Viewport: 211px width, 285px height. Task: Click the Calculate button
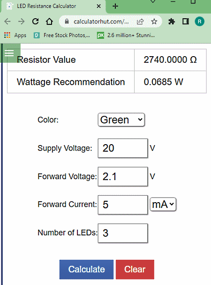click(86, 270)
